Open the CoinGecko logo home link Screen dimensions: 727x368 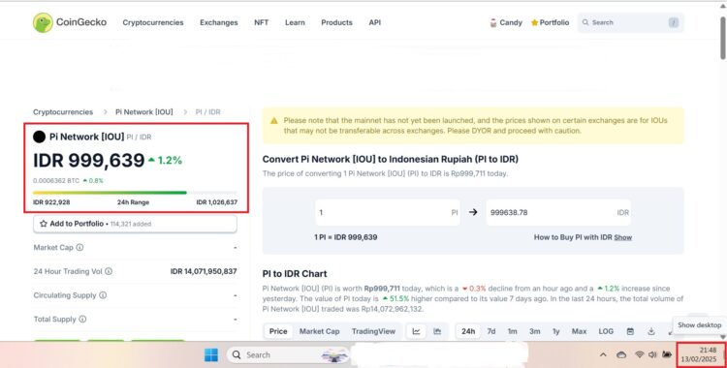click(70, 22)
